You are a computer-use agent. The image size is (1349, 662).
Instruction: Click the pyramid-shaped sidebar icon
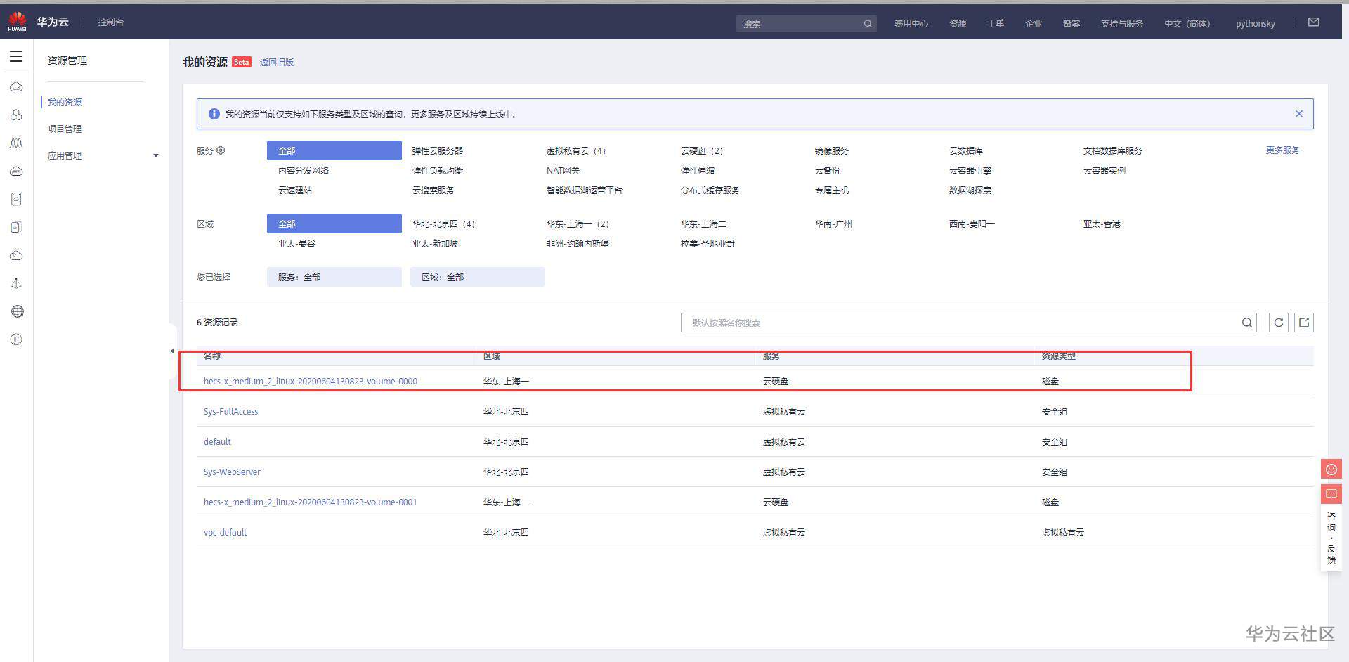click(17, 283)
